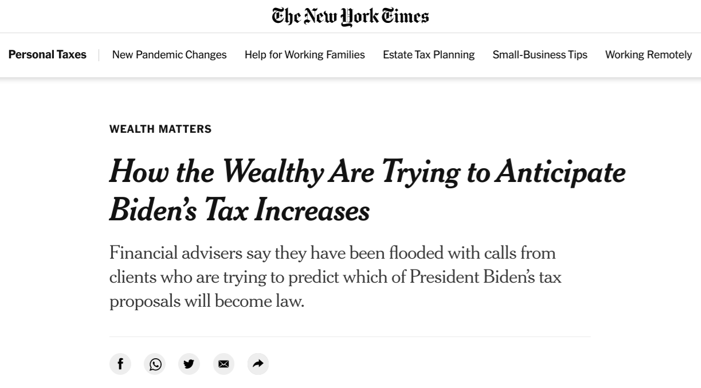
Task: Open more sharing options arrow icon
Action: point(258,364)
